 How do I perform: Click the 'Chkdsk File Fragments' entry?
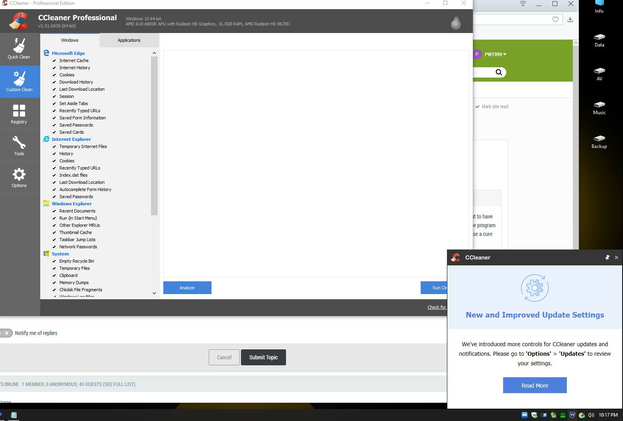[81, 290]
